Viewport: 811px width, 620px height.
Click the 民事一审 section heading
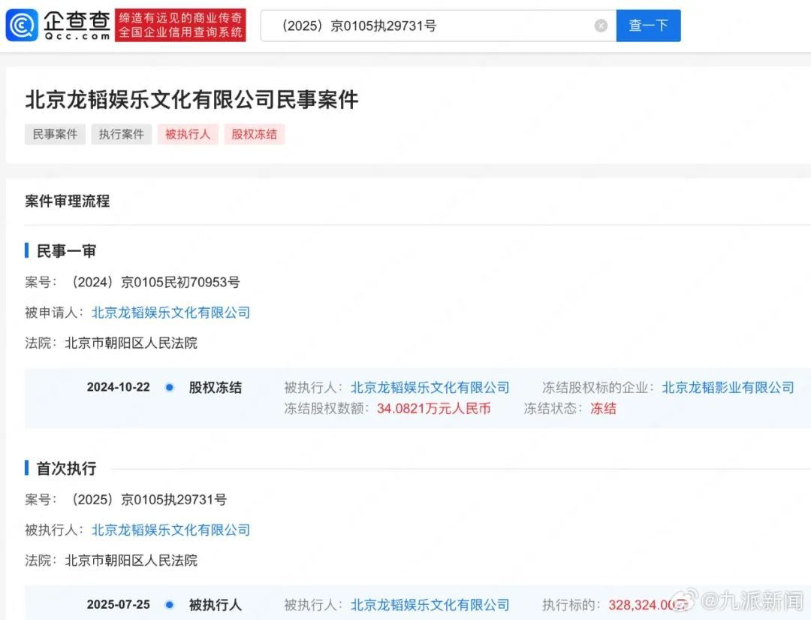[66, 251]
